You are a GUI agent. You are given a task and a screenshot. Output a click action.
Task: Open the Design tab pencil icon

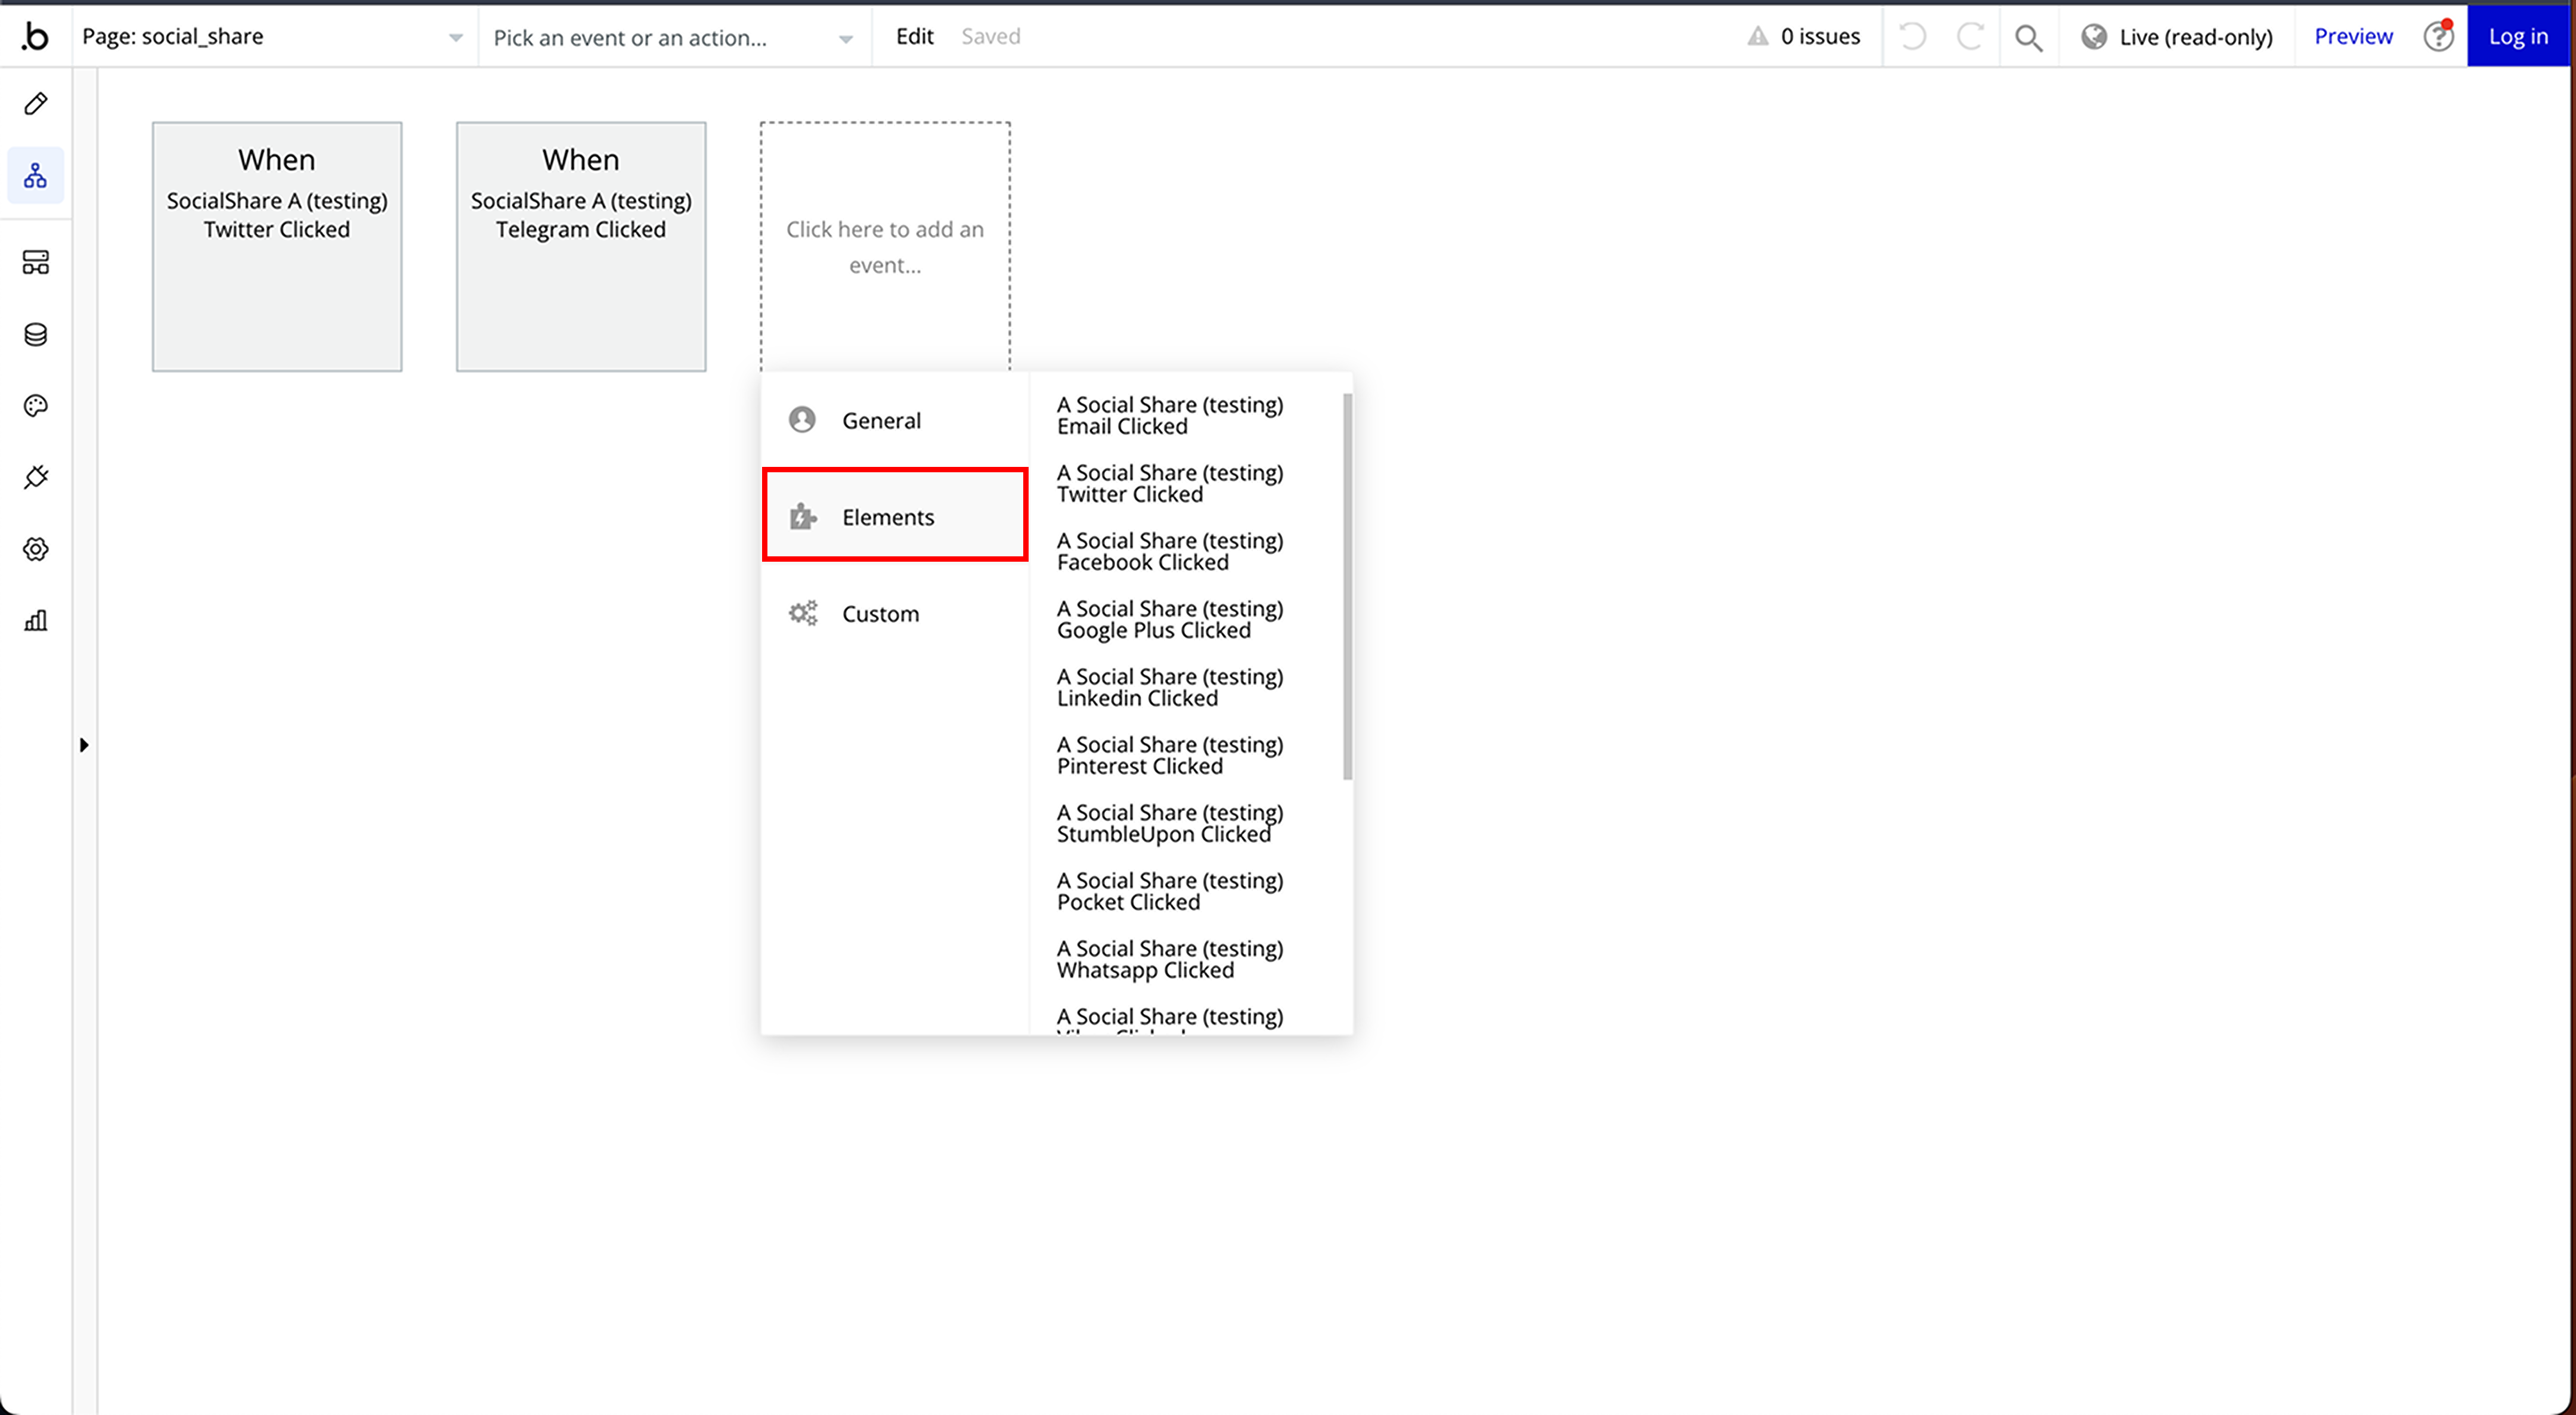tap(36, 104)
